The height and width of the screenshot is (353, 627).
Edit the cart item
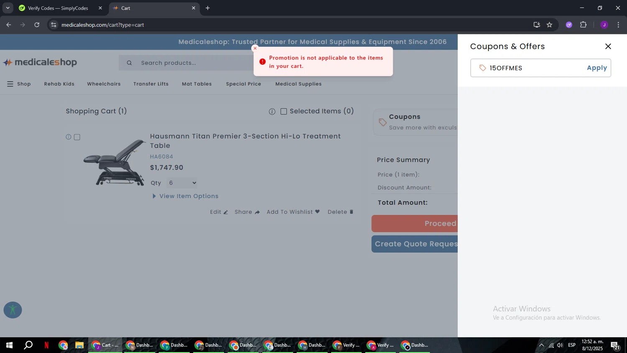[219, 212]
